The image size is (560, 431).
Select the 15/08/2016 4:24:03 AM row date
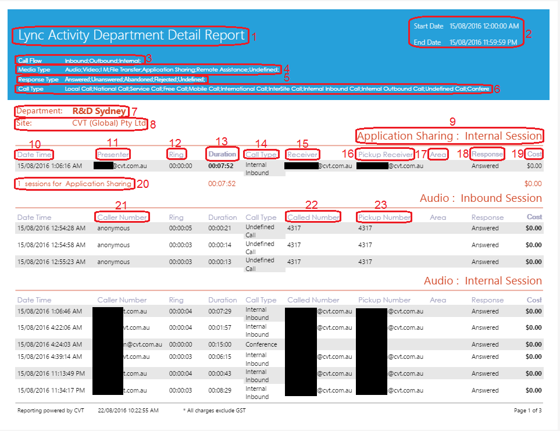tap(49, 344)
